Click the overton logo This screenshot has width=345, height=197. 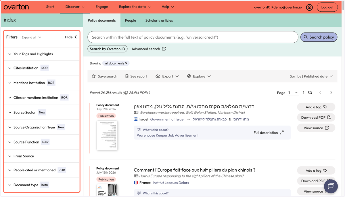click(x=16, y=7)
